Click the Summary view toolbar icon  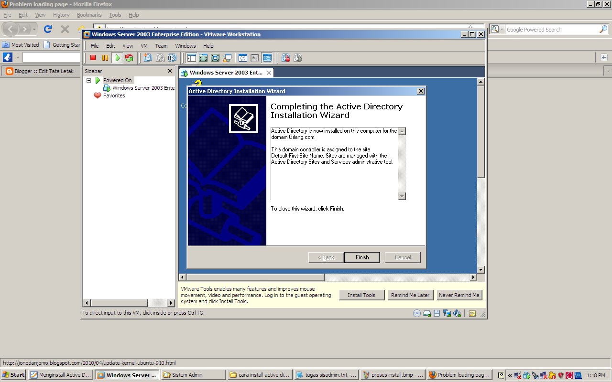pyautogui.click(x=243, y=58)
